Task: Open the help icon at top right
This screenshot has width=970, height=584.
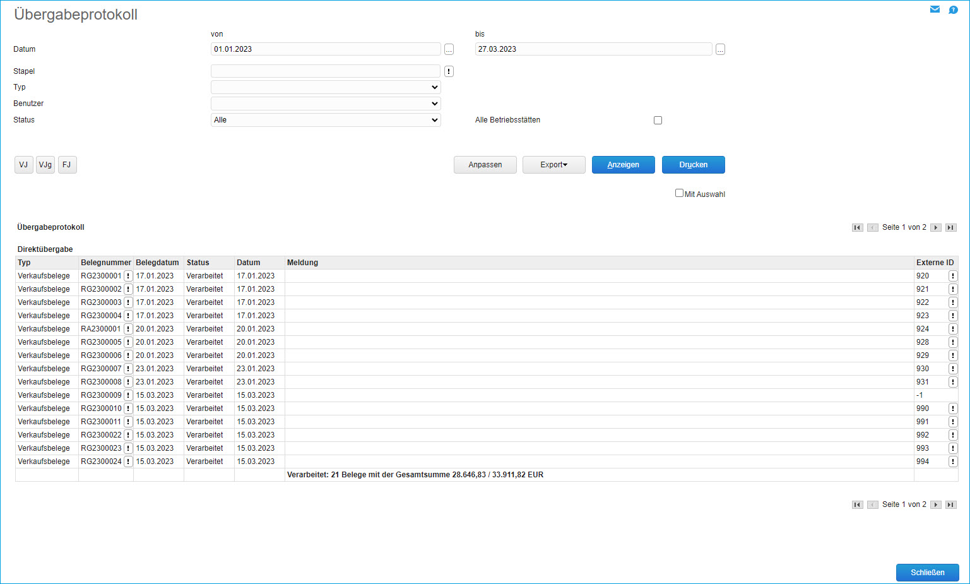Action: [x=953, y=9]
